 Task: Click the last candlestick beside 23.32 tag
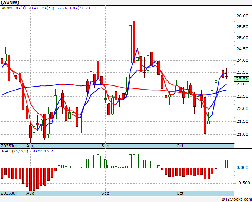(226, 76)
